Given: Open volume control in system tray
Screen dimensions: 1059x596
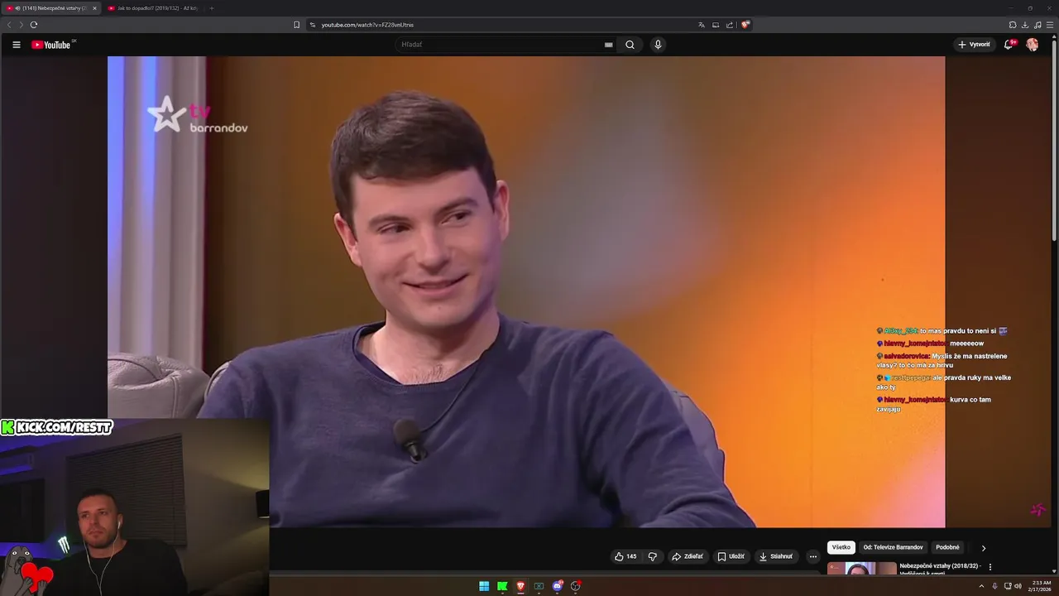Looking at the screenshot, I should 1018,586.
